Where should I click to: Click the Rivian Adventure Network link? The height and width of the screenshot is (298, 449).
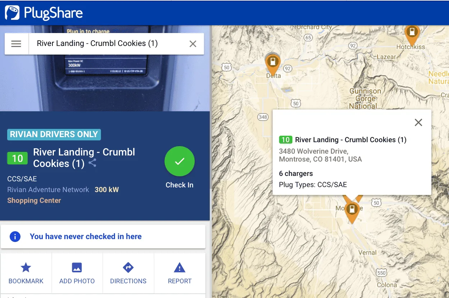[48, 190]
